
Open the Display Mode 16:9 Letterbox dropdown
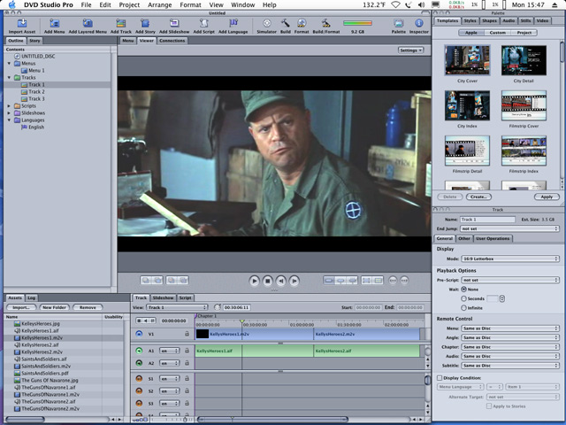[x=510, y=259]
